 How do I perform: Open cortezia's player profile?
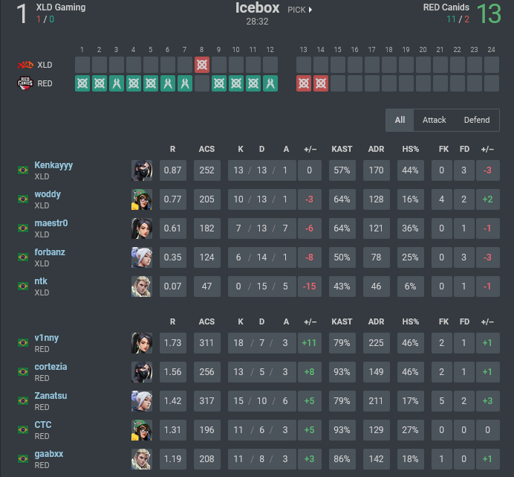[x=51, y=367]
